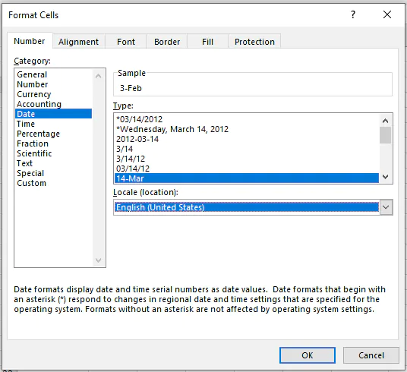Select the Custom category
Image resolution: width=407 pixels, height=372 pixels.
coord(53,183)
